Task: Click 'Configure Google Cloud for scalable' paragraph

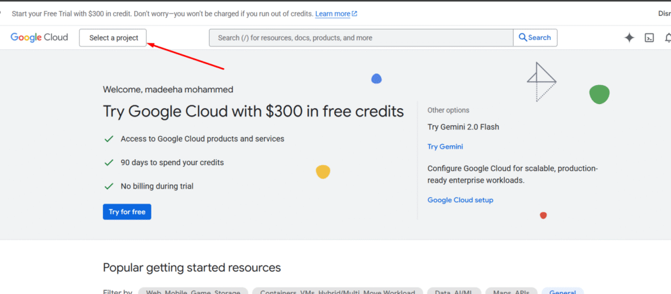Action: click(x=512, y=174)
